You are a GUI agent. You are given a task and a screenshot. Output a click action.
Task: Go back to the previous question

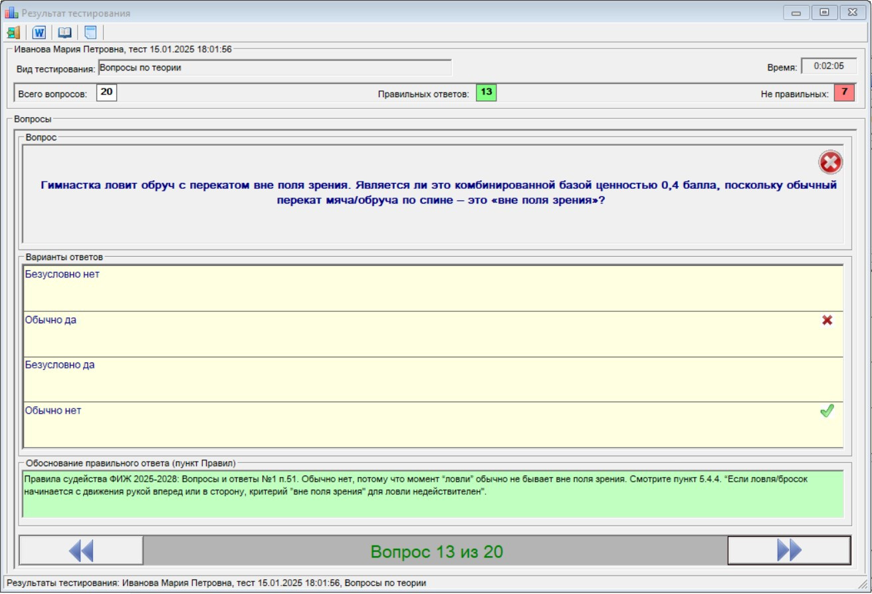tap(81, 551)
